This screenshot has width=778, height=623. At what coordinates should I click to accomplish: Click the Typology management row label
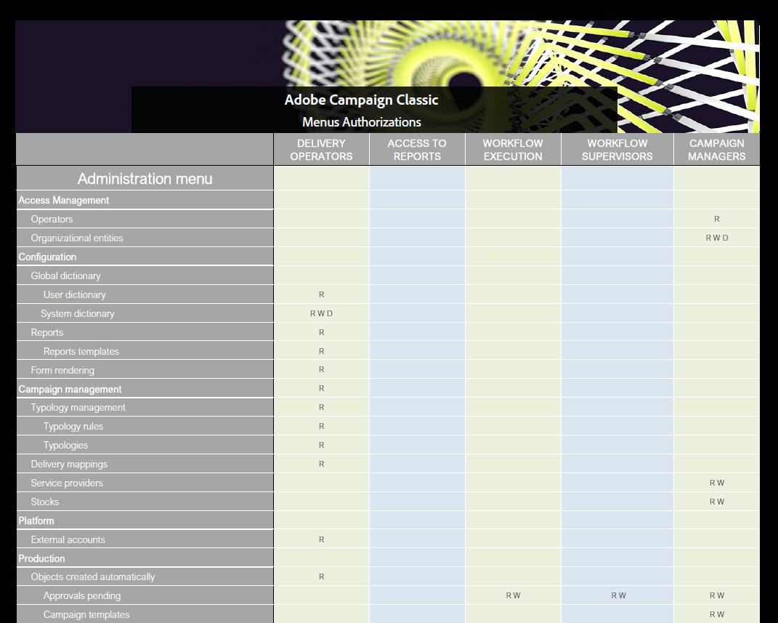click(78, 407)
